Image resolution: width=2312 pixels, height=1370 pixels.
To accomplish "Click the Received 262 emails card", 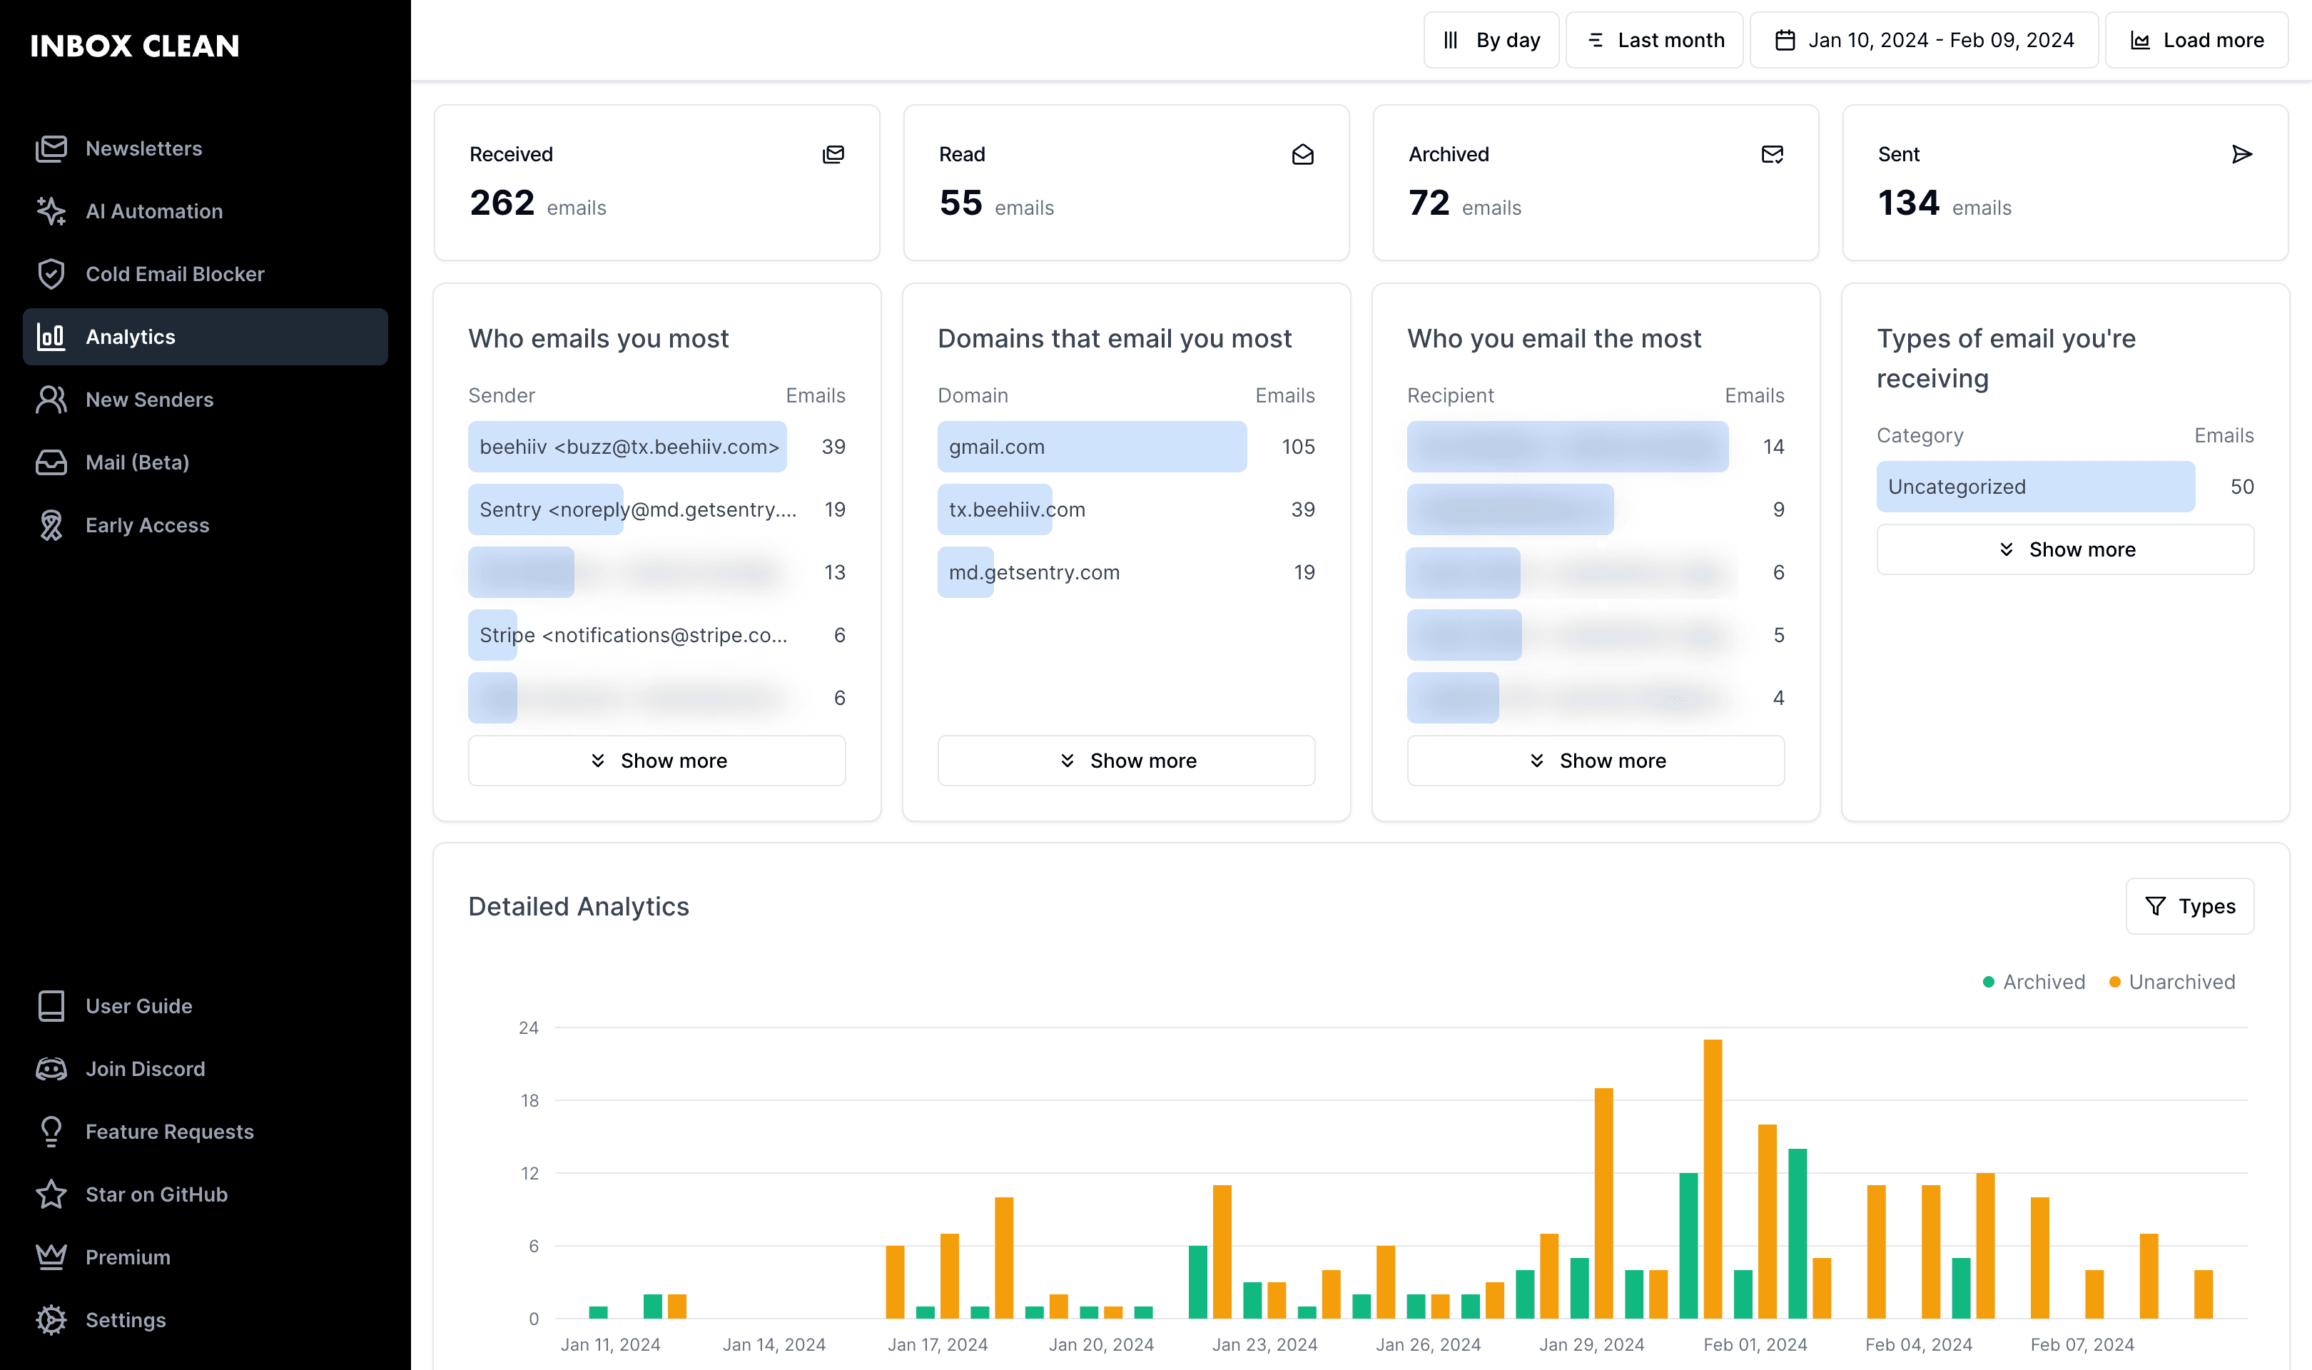I will 657,183.
